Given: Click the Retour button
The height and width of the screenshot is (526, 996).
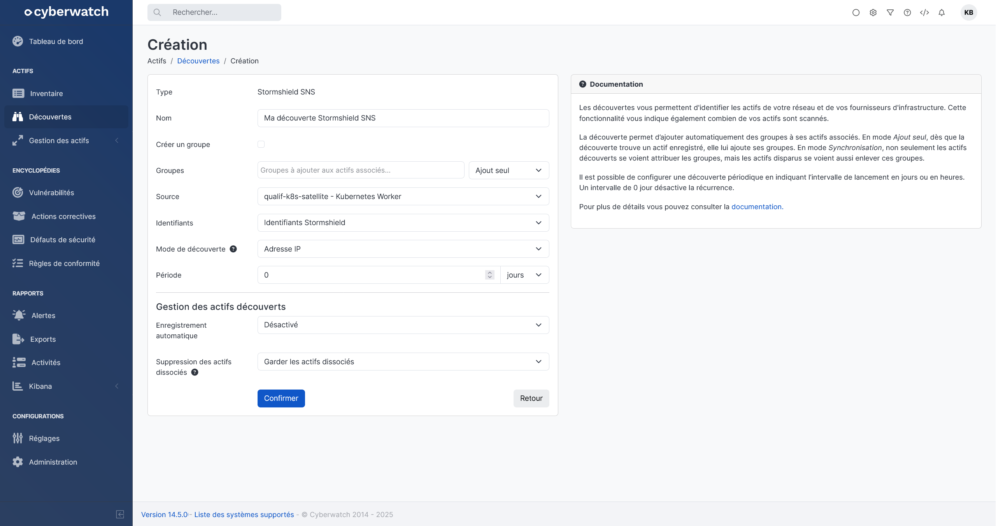Looking at the screenshot, I should [x=531, y=398].
